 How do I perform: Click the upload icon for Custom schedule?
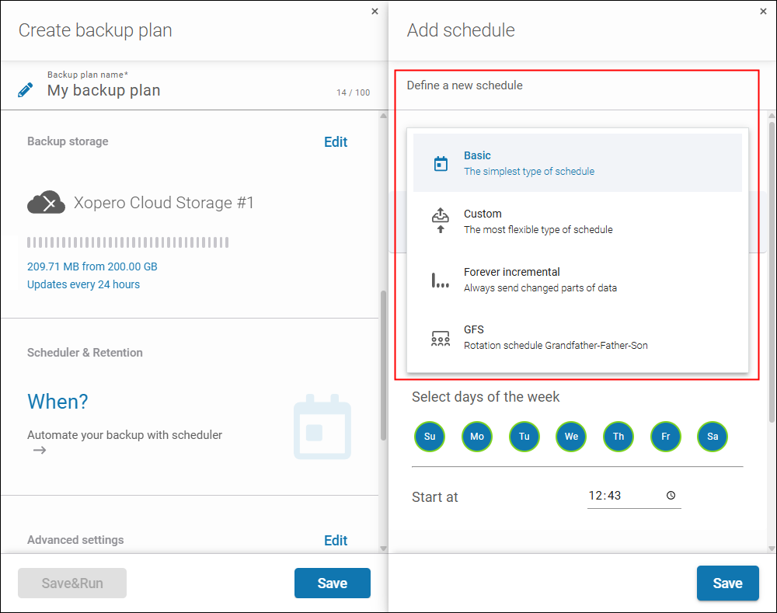pos(441,221)
